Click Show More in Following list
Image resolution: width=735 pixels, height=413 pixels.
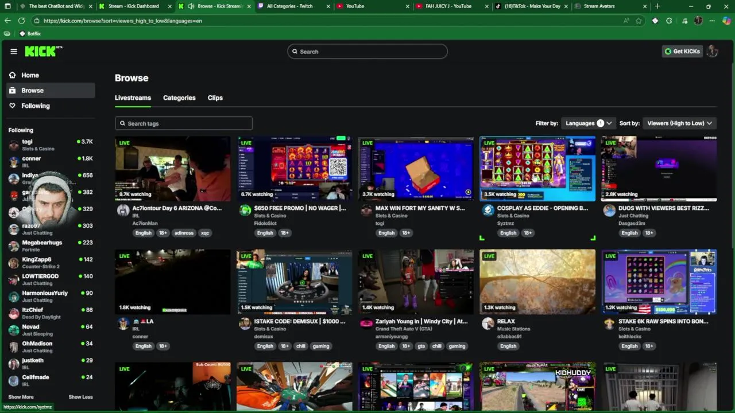tap(21, 397)
